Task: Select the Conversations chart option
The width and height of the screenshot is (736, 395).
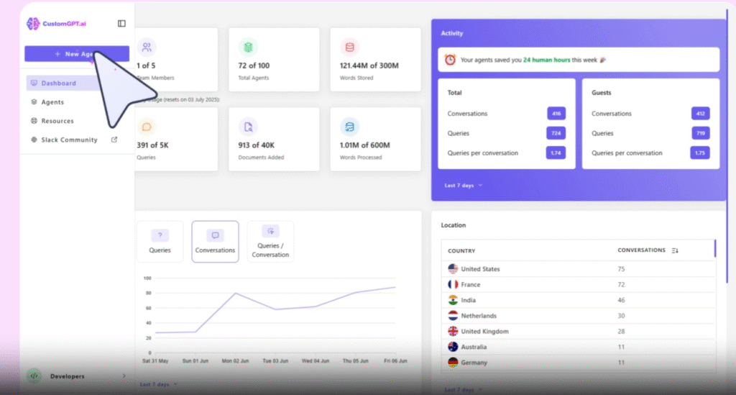Action: tap(215, 241)
